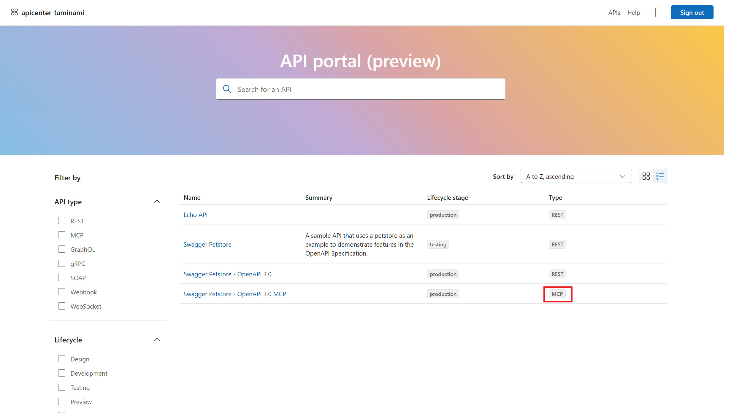This screenshot has height=413, width=731.
Task: Open the APIs navigation item
Action: pos(614,12)
